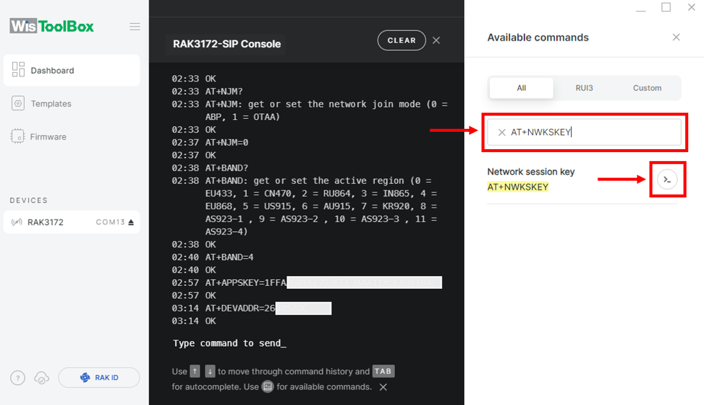
Task: Click the AT+BAND? console line
Action: 227,168
